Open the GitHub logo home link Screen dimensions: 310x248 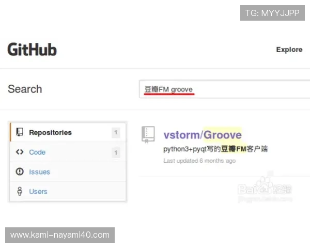(x=32, y=50)
